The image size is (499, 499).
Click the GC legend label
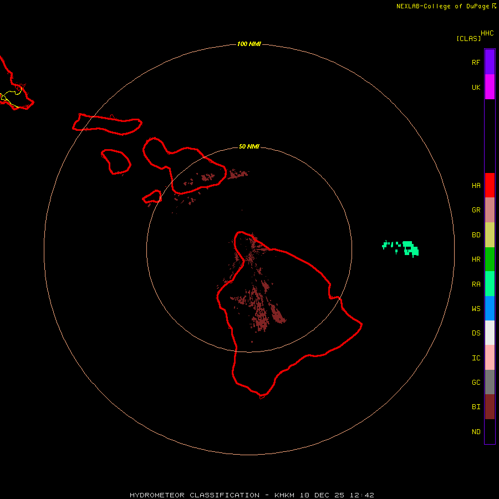tap(476, 383)
